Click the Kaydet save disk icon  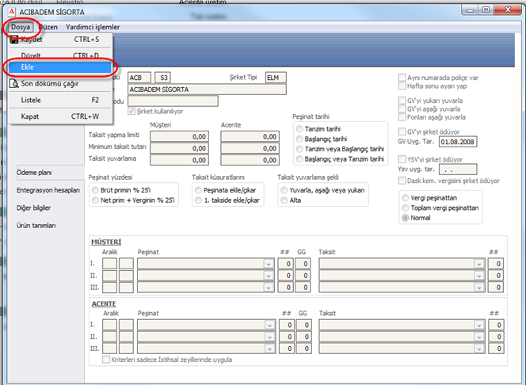pos(13,39)
